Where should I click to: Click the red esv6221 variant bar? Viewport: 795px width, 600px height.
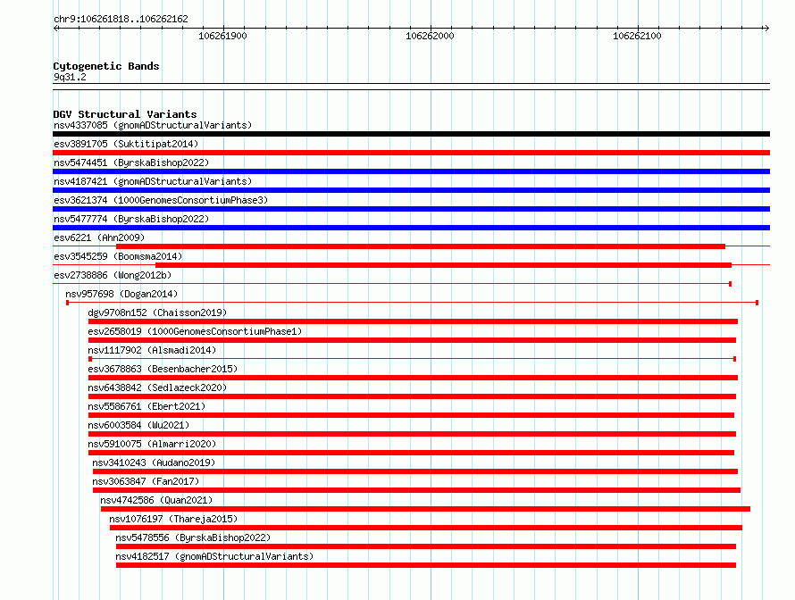pyautogui.click(x=421, y=246)
